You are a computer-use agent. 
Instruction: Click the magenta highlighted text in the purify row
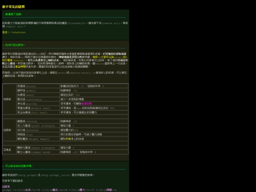(86, 104)
